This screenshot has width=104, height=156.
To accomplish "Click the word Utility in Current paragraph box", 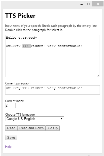I will (x=13, y=88).
